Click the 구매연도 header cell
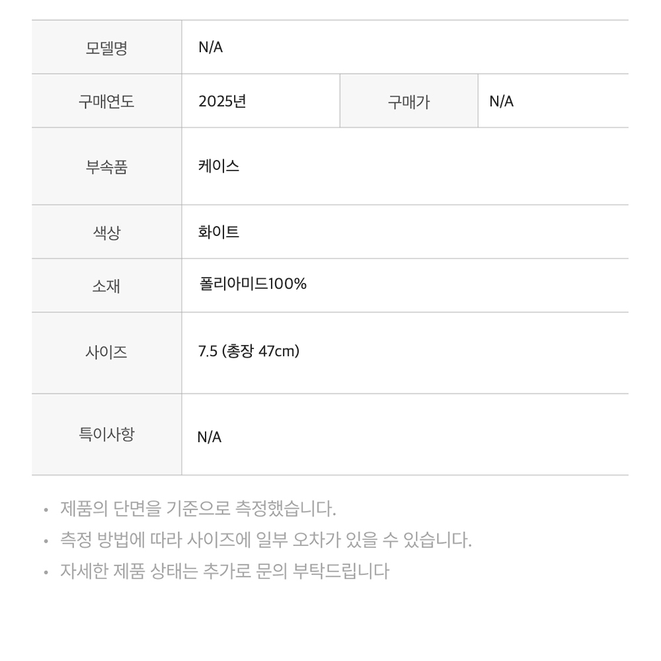The image size is (661, 661). [x=106, y=101]
